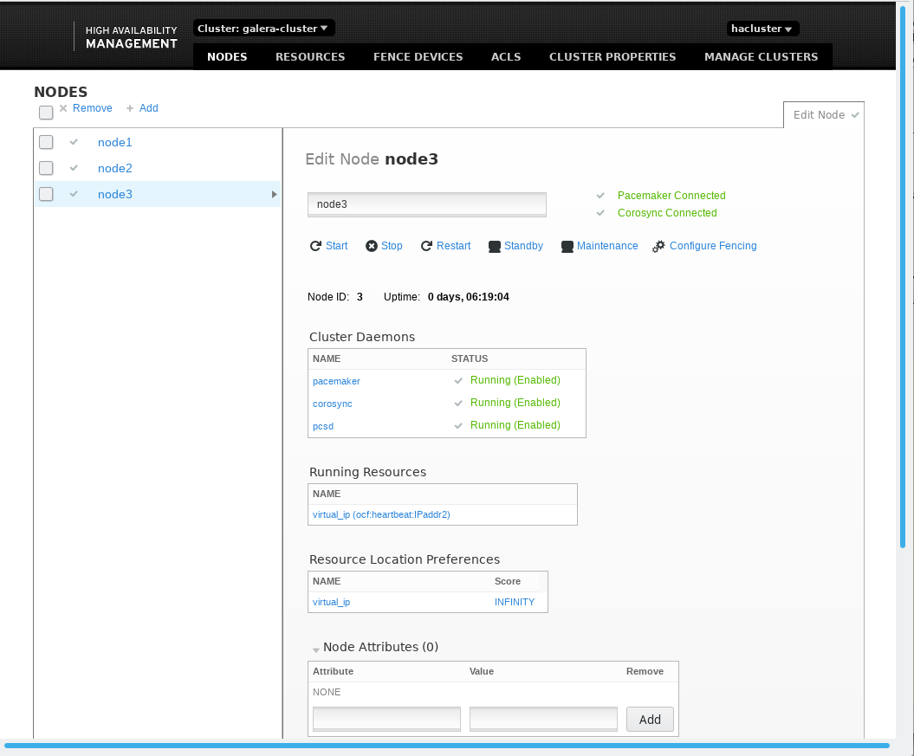The image size is (914, 756).
Task: Click the Remove link
Action: [92, 108]
